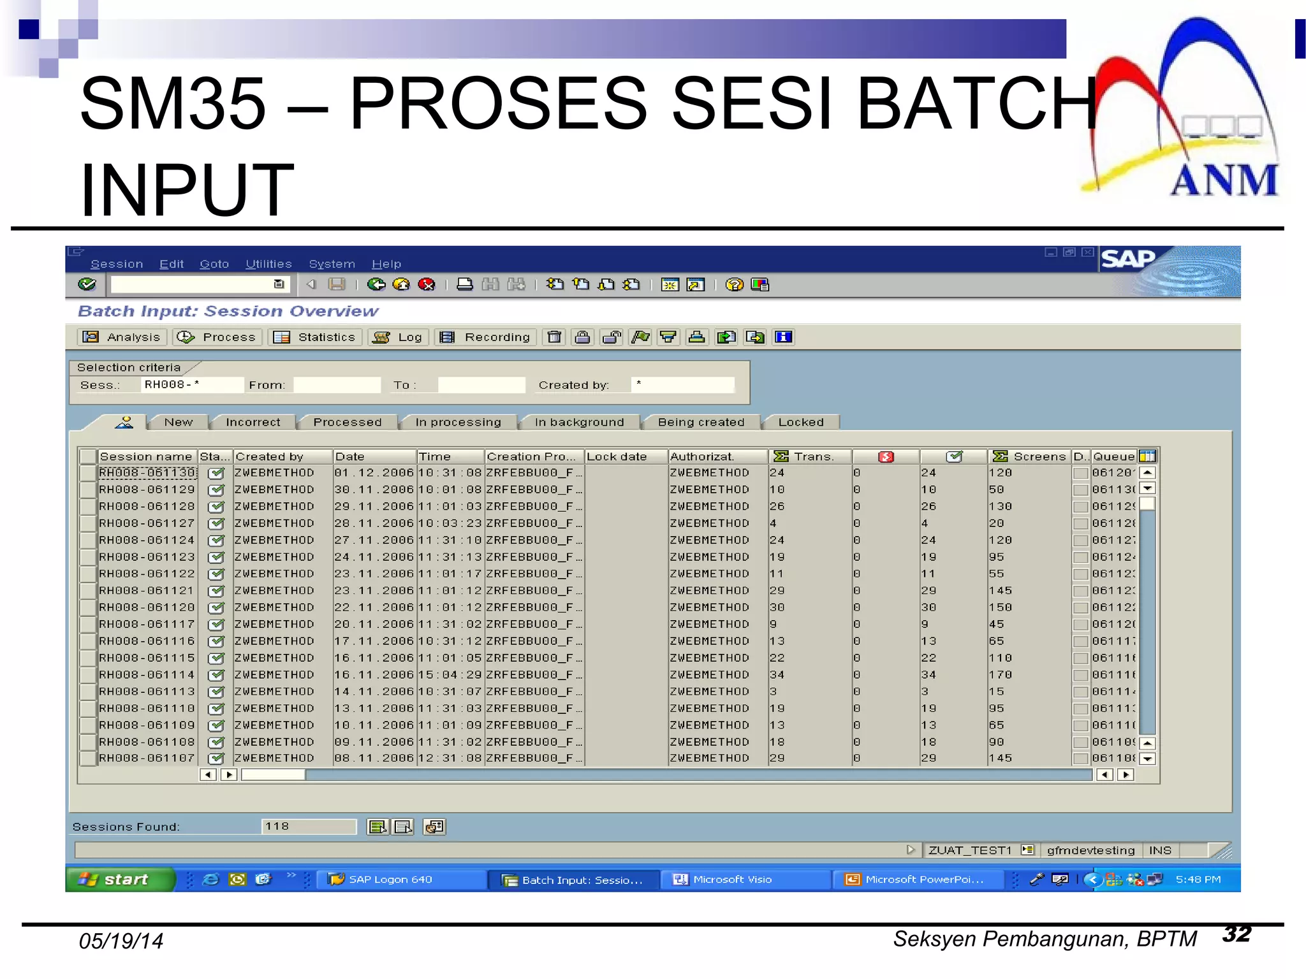This screenshot has height=979, width=1306.
Task: Click the Create new session window icon
Action: coord(670,284)
